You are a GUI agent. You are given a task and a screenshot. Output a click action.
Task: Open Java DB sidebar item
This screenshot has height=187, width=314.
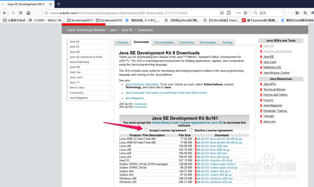pos(89,67)
